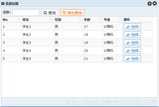Click 计算机 cell in 学生5 row
Screen dimensions: 159x107
pos(113,59)
